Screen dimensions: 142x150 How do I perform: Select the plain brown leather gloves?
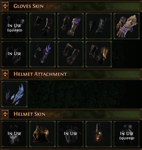(71, 54)
